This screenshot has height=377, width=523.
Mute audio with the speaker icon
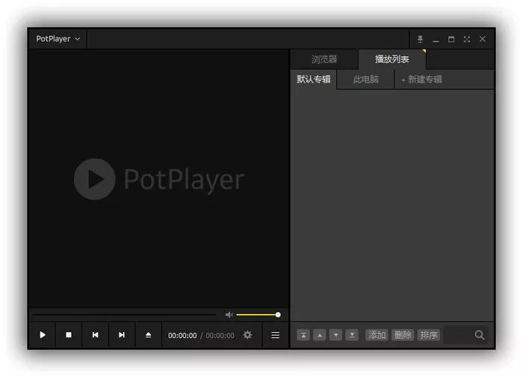pyautogui.click(x=229, y=315)
